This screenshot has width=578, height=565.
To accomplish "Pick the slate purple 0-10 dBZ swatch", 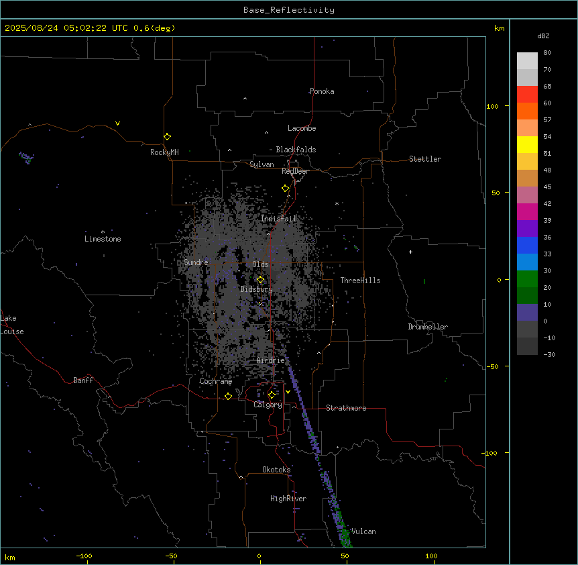I will 527,313.
